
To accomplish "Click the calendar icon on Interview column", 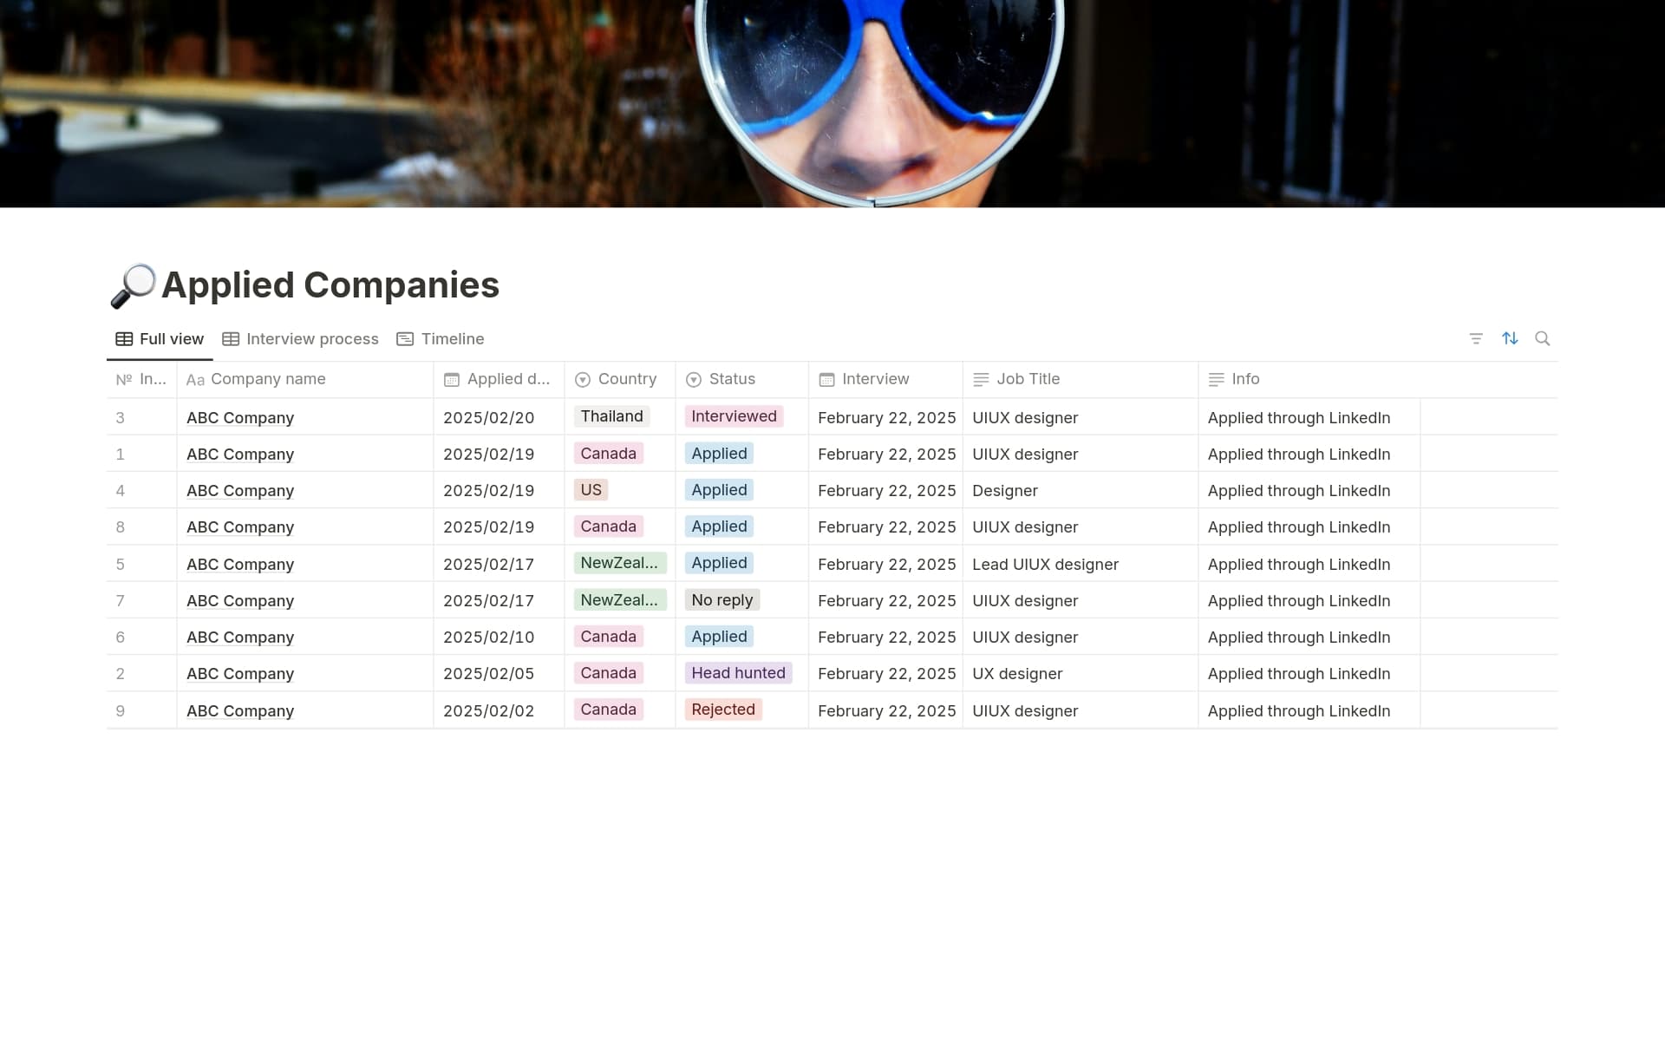I will (826, 379).
